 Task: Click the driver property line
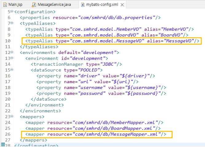pyautogui.click(x=96, y=76)
